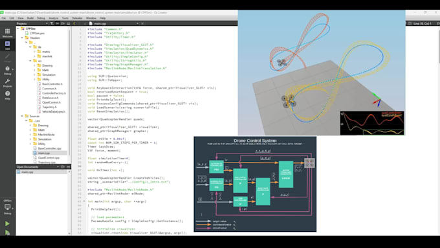440x248 pixels.
Task: Click the Line 36, Col 1 indicator
Action: point(423,23)
